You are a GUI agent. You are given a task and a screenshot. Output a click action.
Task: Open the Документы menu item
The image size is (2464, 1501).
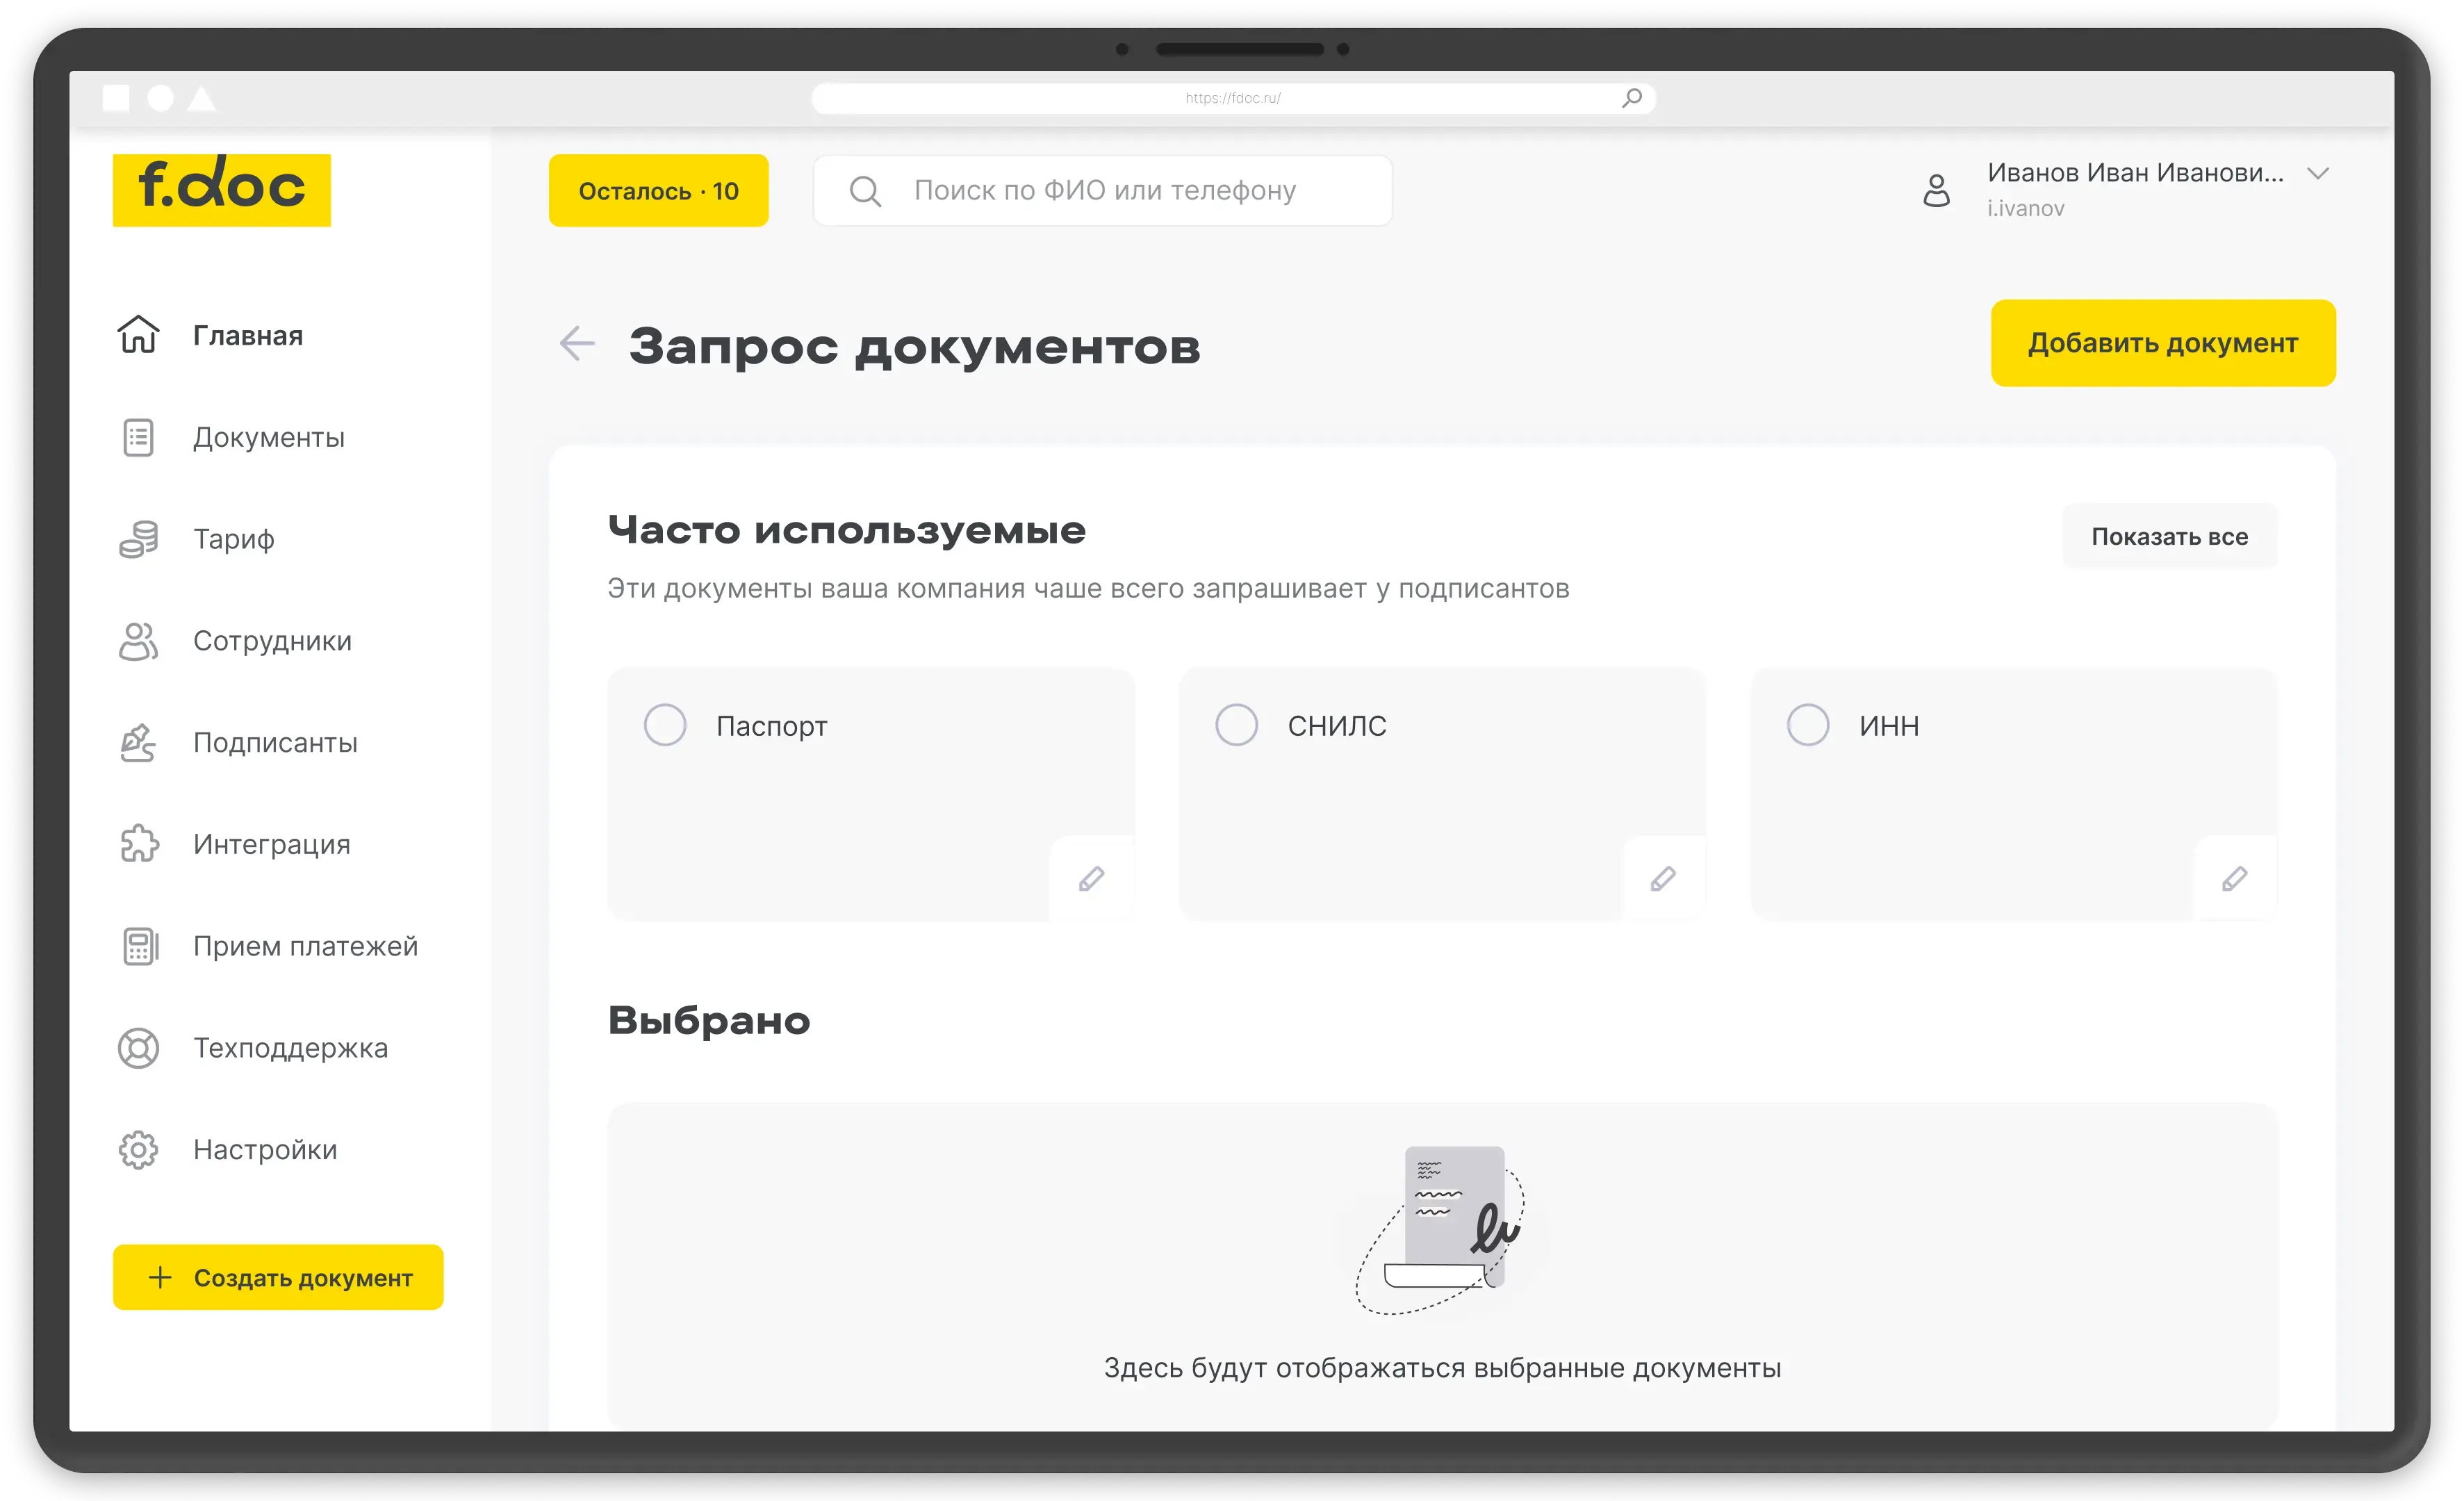(x=268, y=438)
